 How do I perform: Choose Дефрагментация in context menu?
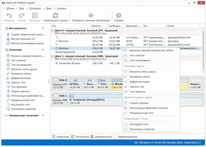pyautogui.click(x=151, y=82)
